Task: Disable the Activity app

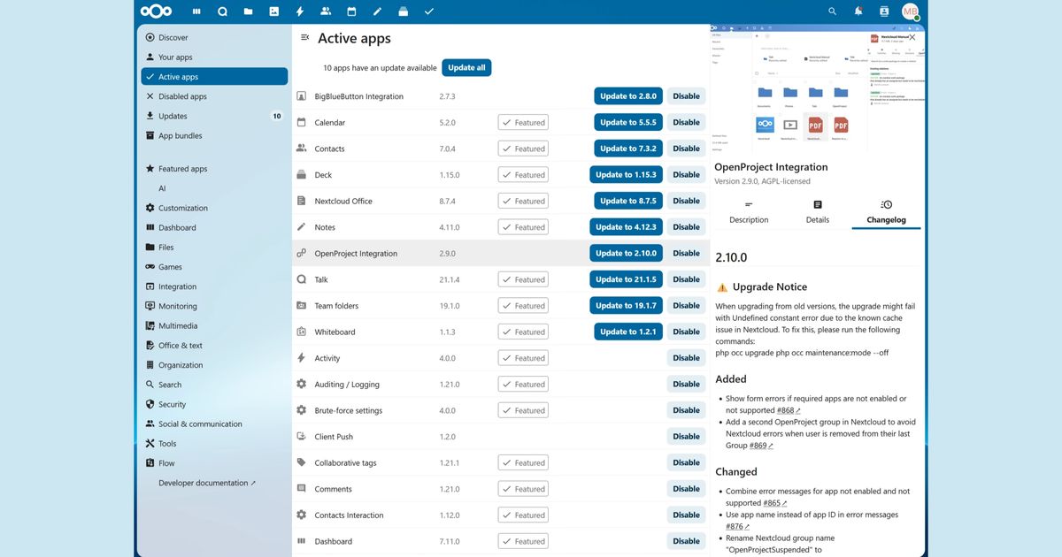Action: coord(686,358)
